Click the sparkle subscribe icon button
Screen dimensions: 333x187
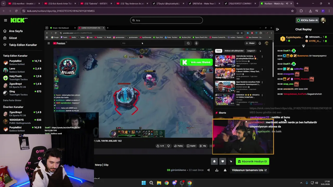[231, 161]
